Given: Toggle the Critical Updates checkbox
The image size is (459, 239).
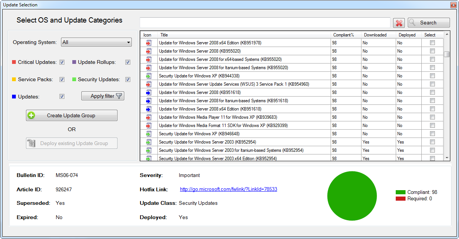Looking at the screenshot, I should click(x=62, y=62).
